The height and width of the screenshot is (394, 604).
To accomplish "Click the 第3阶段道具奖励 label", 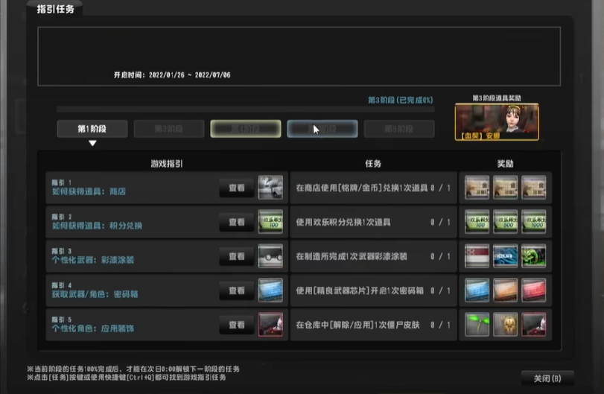I will tap(497, 98).
